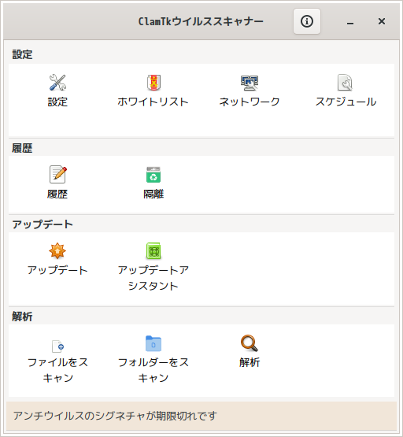Screen dimensions: 403x437
Task: Open the 設定 wrench and screwdriver icon
Action: [57, 83]
